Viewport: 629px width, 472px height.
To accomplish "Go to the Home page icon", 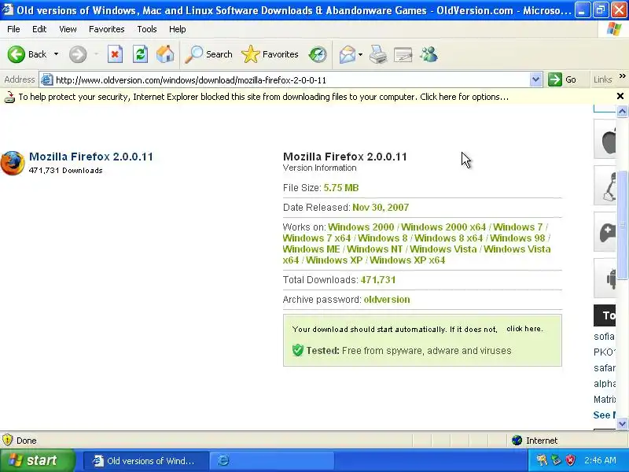I will click(165, 54).
